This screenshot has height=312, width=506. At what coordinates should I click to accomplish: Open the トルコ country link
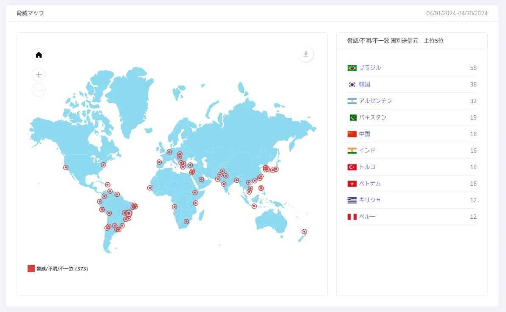click(x=367, y=167)
